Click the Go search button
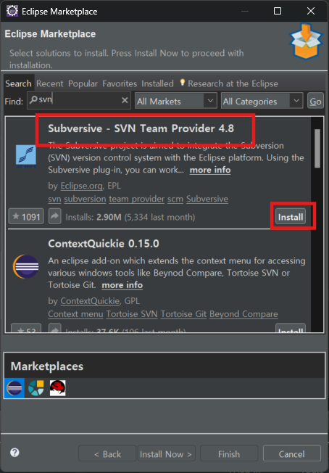The image size is (329, 473). click(315, 101)
